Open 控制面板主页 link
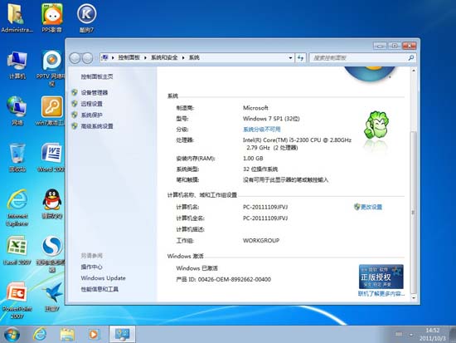The width and height of the screenshot is (456, 343). (x=97, y=76)
